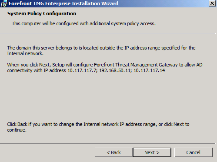Select the System Policy Configuration heading

[x=42, y=13]
